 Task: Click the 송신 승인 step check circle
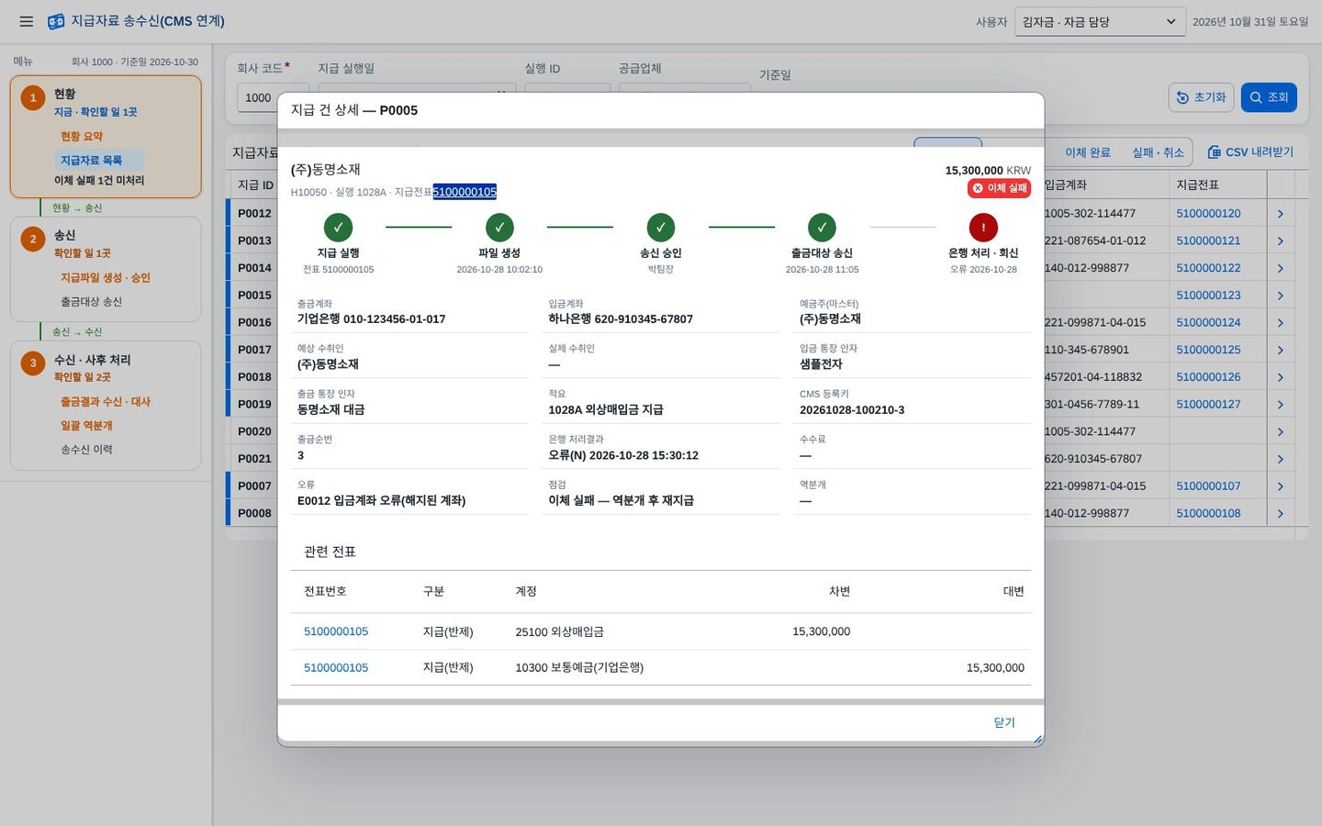661,227
